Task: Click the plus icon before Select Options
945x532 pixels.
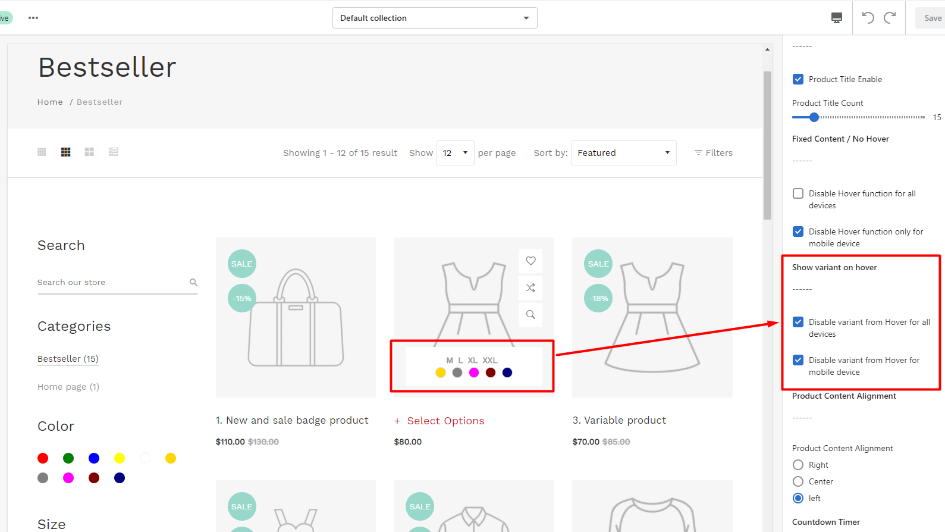Action: point(397,421)
